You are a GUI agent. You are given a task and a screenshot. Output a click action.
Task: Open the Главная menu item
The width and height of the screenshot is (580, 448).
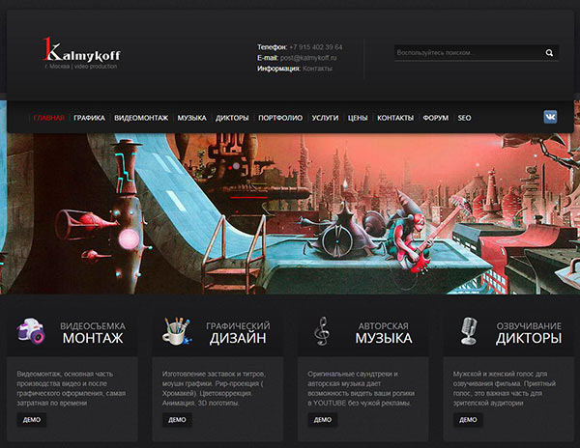(x=49, y=118)
